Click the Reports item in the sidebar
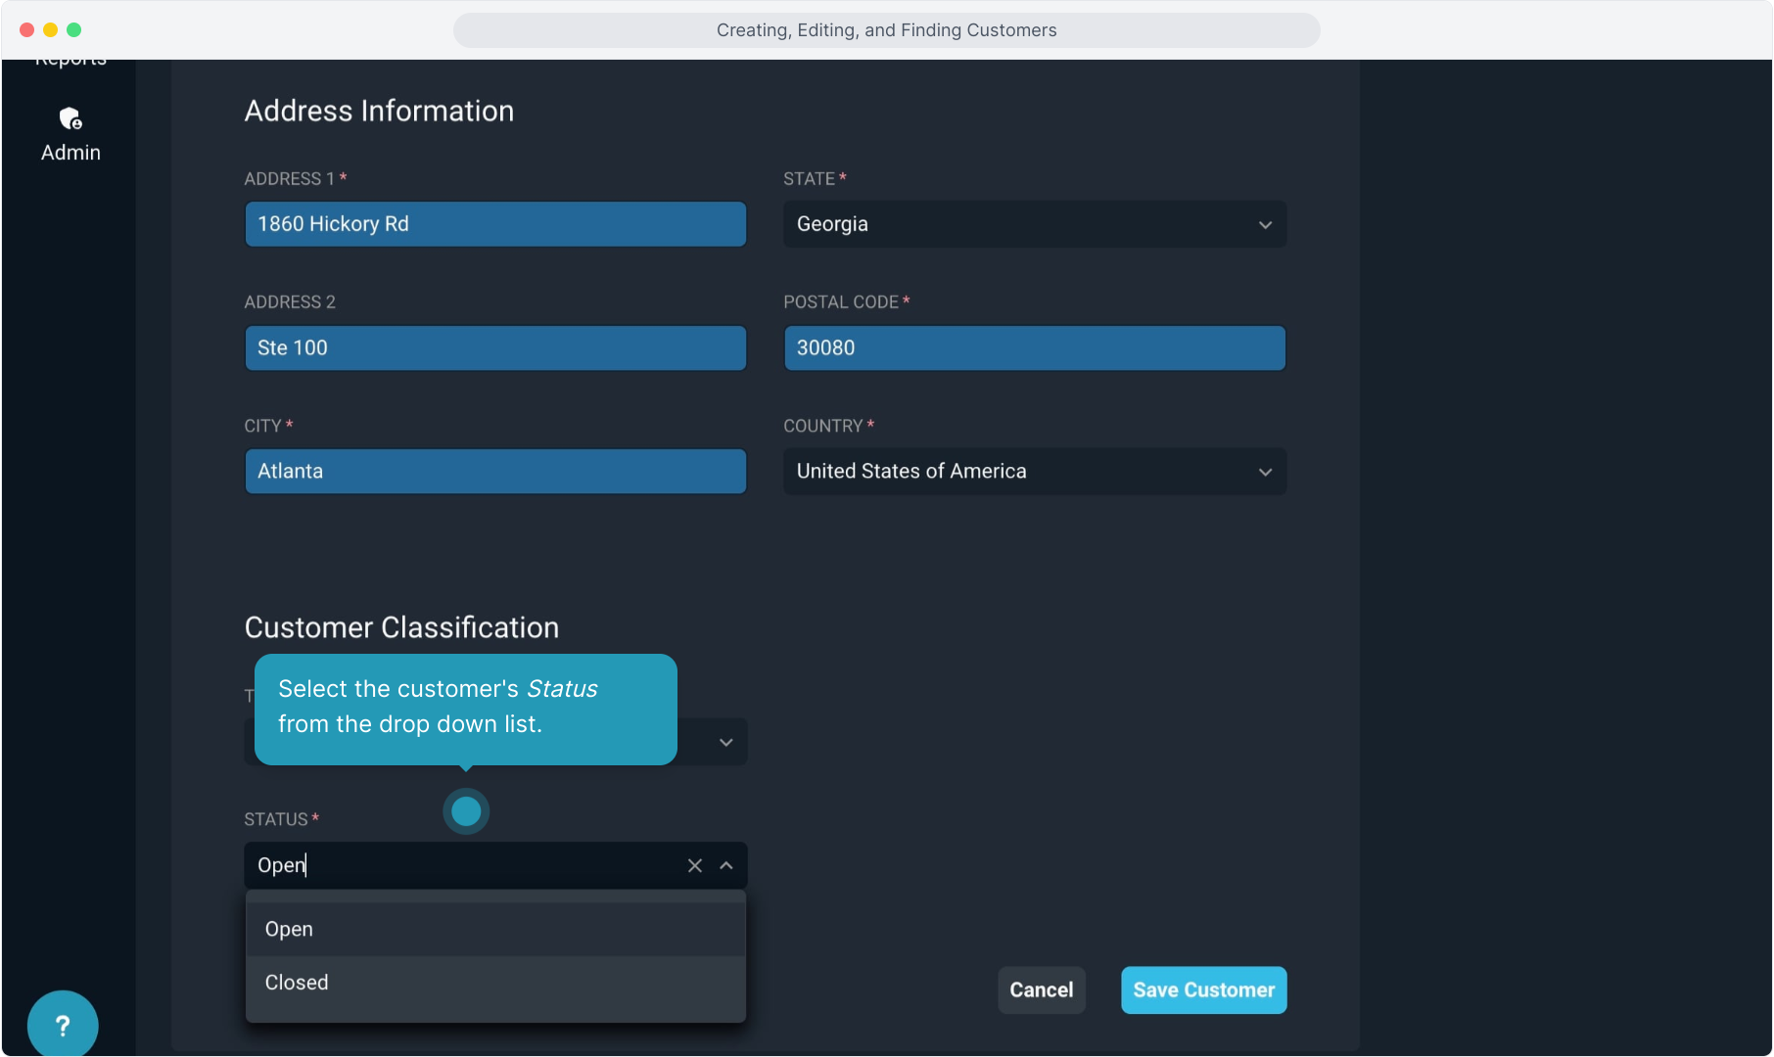 coord(70,63)
